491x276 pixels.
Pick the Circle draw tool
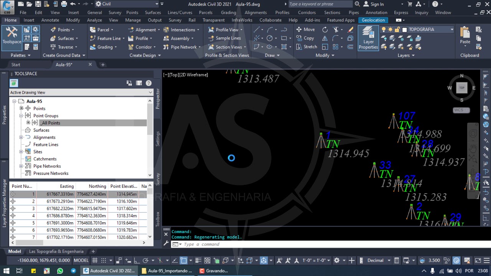[x=270, y=38]
